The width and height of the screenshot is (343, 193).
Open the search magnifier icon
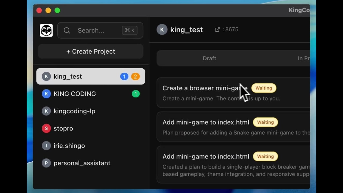(x=67, y=30)
